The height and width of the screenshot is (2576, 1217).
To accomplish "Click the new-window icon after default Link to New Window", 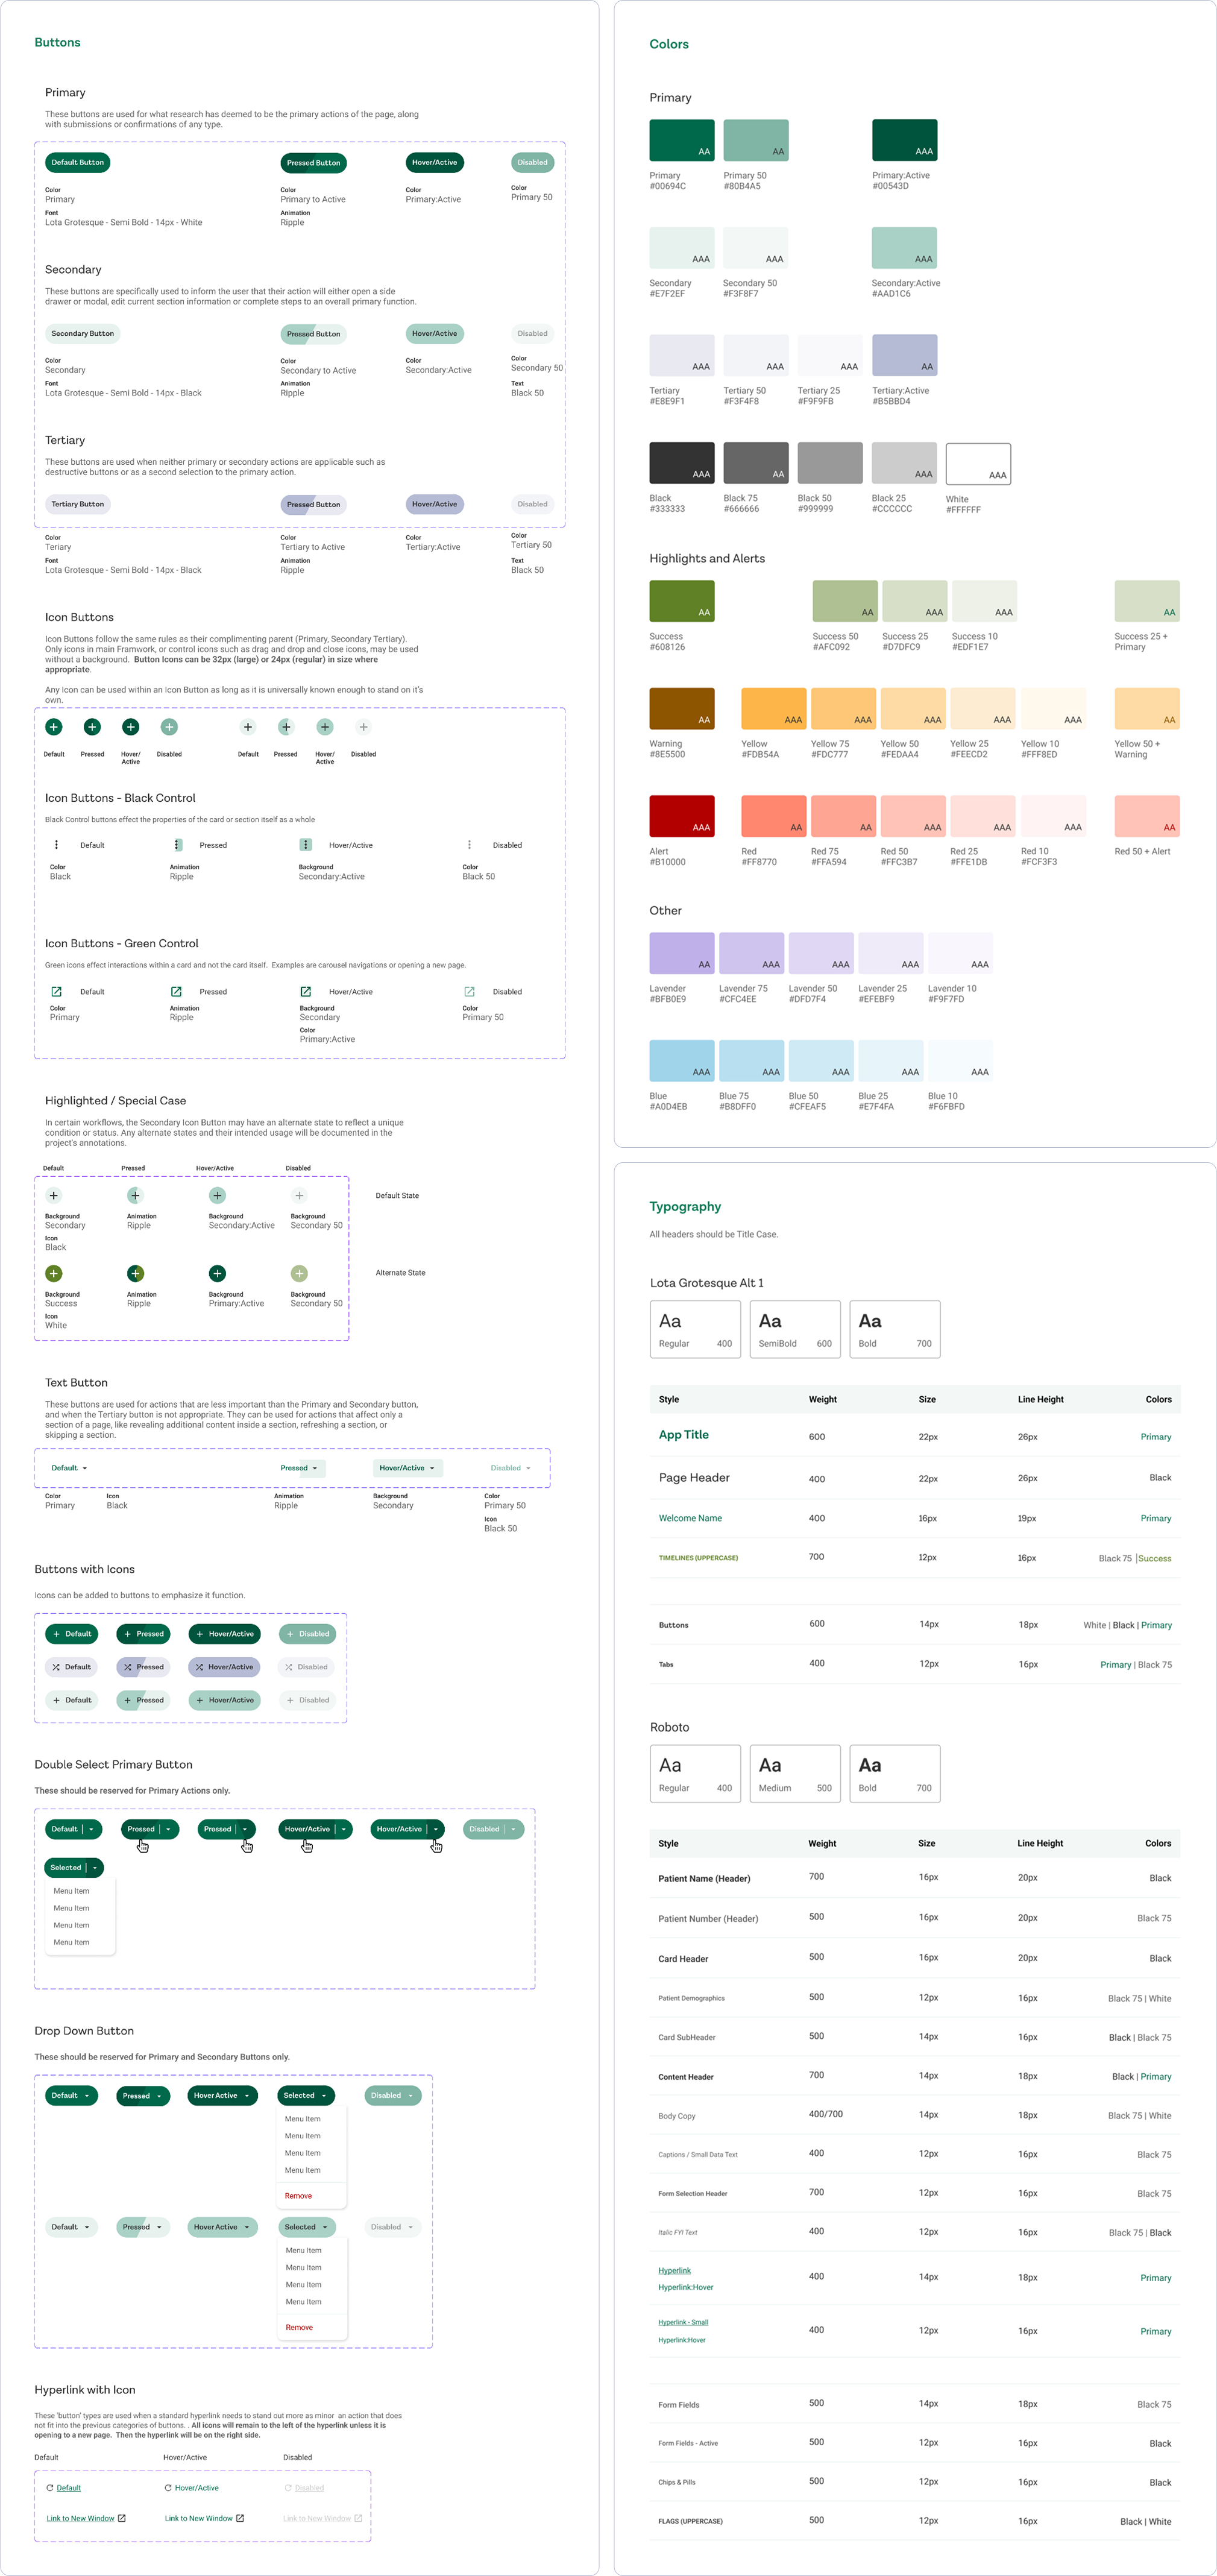I will (122, 2518).
